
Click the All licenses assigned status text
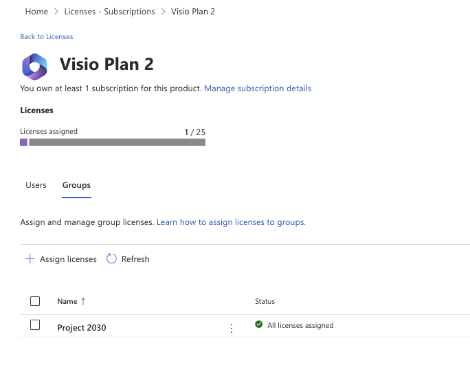[x=300, y=325]
